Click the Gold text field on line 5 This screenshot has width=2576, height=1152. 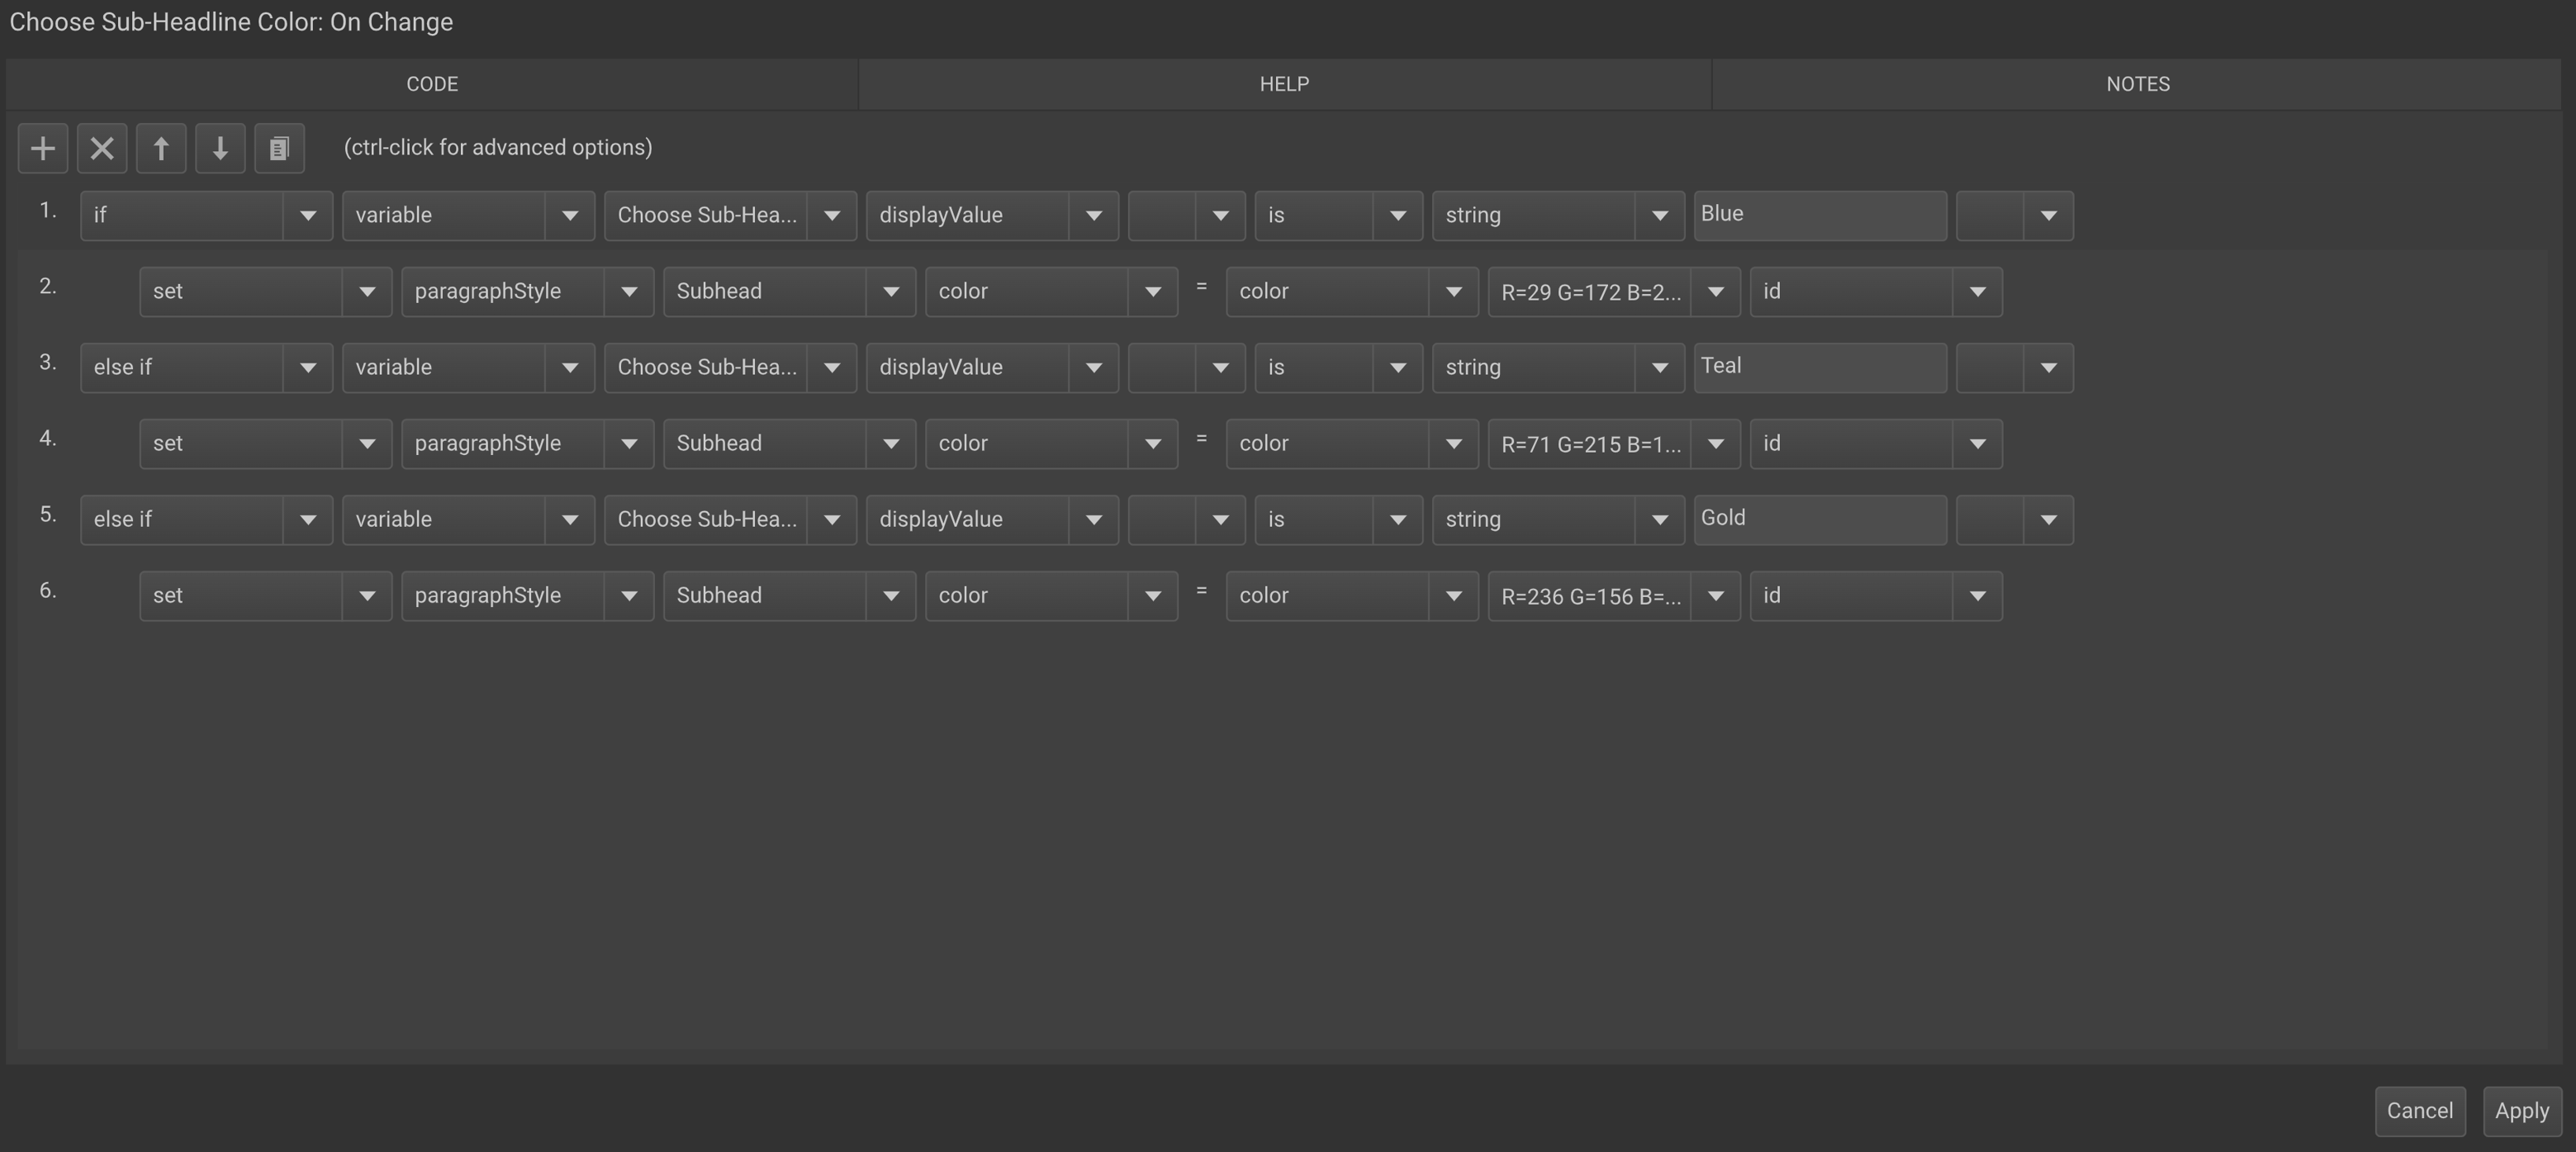pos(1819,519)
